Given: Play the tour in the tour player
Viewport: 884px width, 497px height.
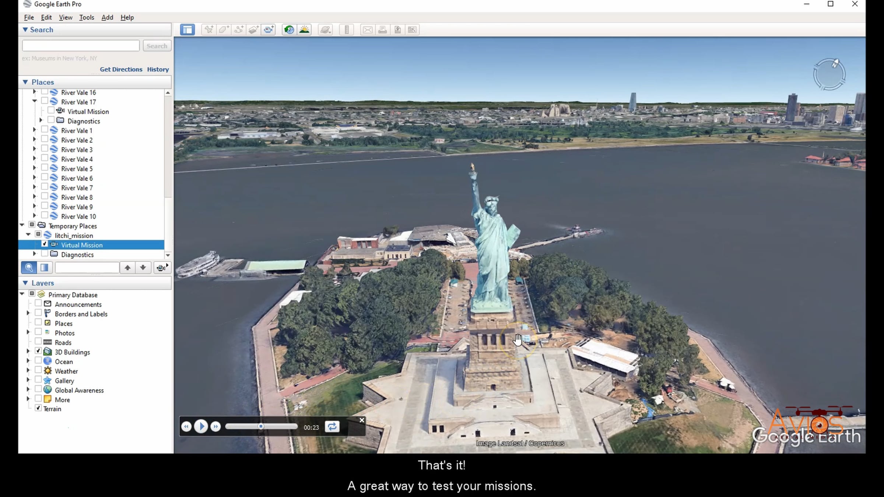Looking at the screenshot, I should tap(201, 427).
